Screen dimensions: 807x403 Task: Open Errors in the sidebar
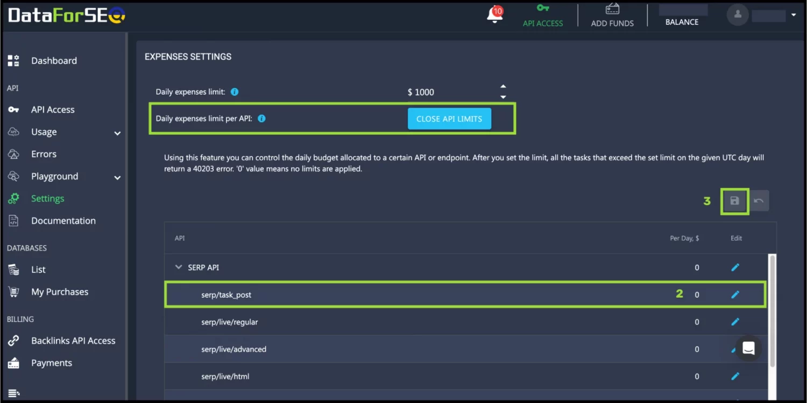click(44, 154)
